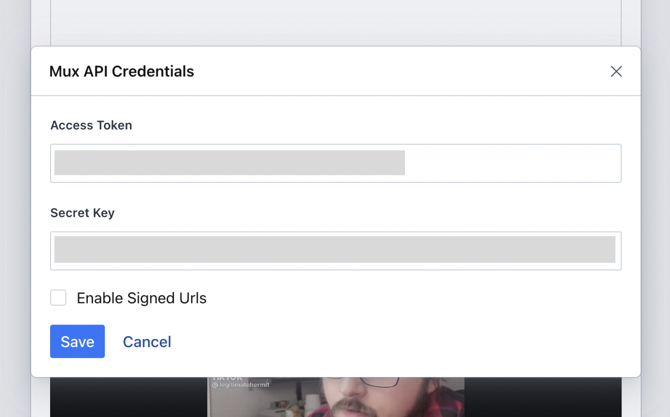
Task: Close the Mux API Credentials dialog
Action: (x=616, y=72)
